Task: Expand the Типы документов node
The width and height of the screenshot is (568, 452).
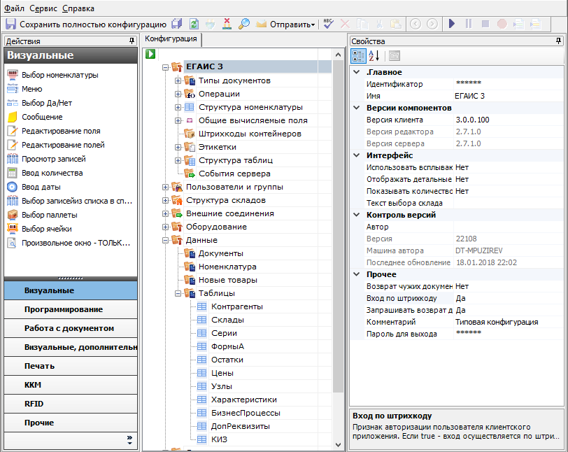Action: coord(178,80)
